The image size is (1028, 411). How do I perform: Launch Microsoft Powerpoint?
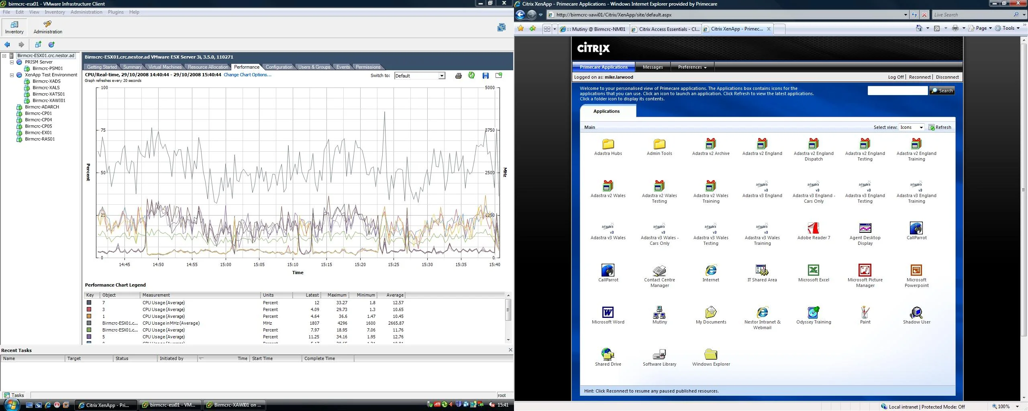pyautogui.click(x=916, y=276)
